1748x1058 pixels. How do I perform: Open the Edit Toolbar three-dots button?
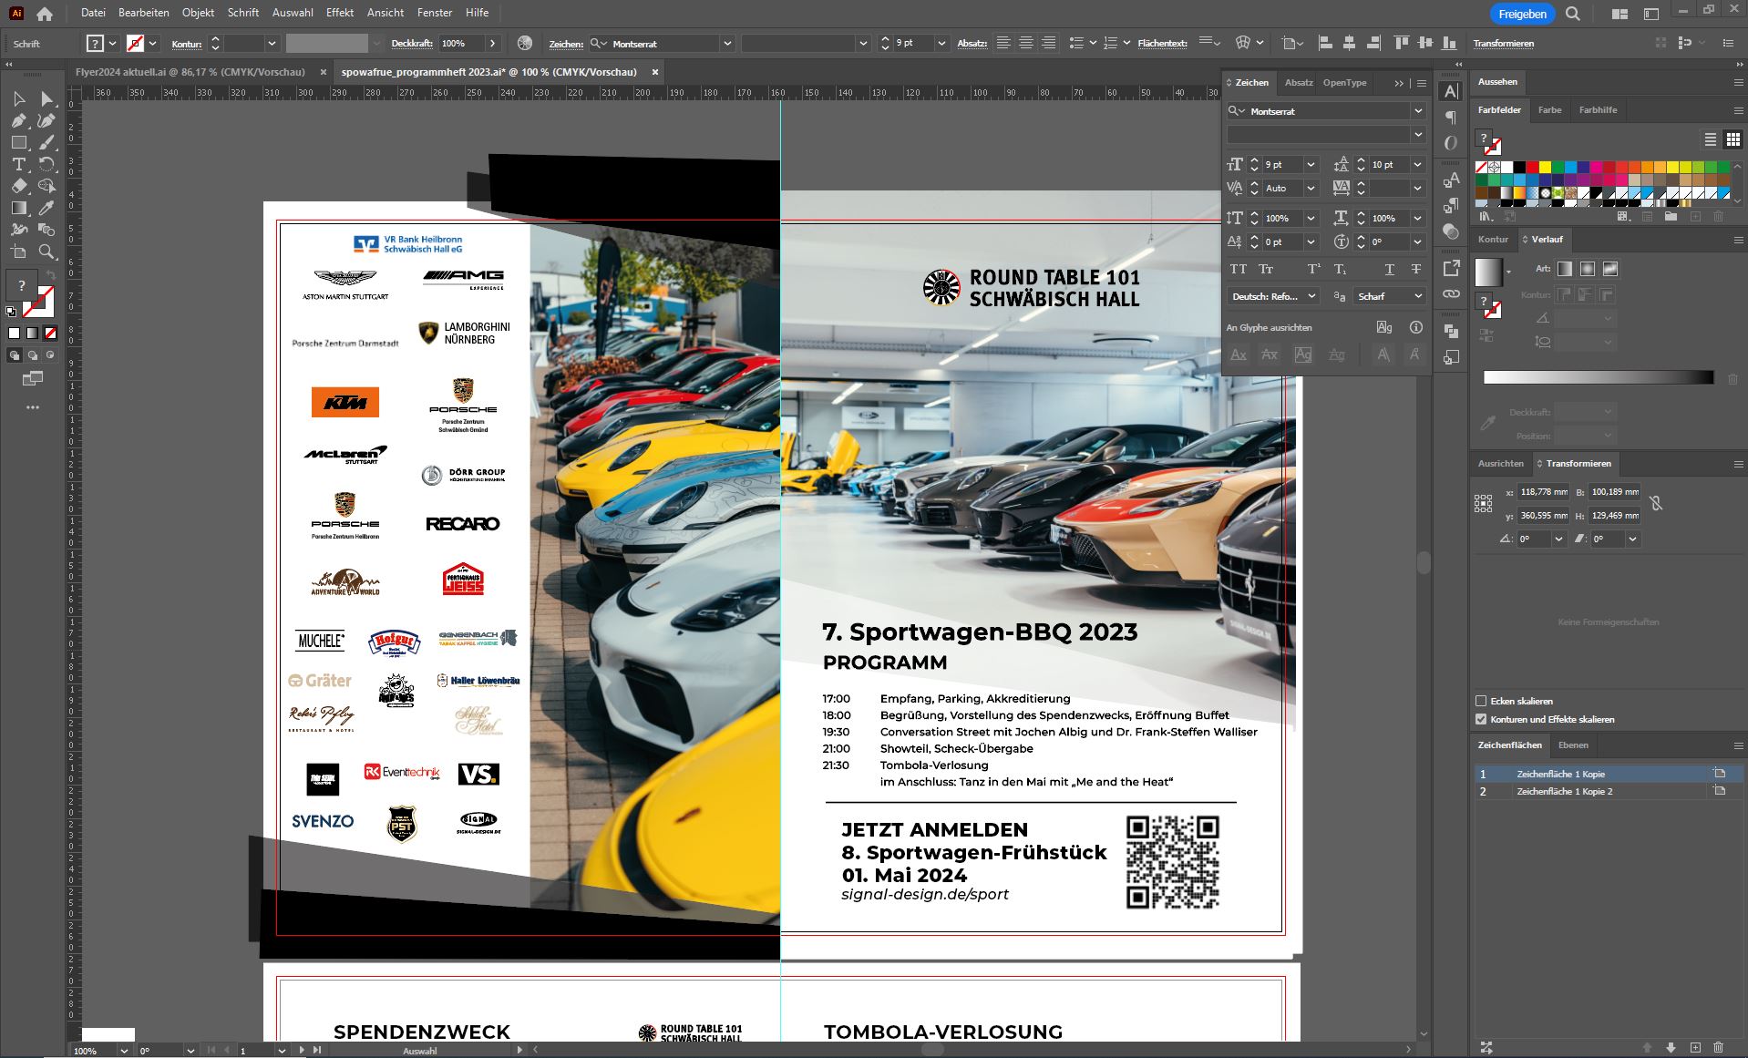[33, 407]
